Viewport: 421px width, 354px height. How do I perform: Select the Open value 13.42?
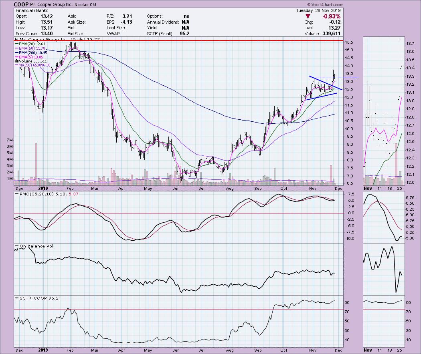point(47,16)
